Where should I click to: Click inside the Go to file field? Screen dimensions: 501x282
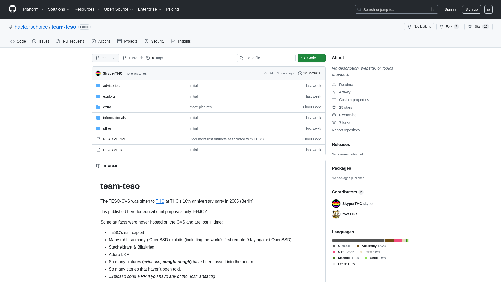click(266, 58)
